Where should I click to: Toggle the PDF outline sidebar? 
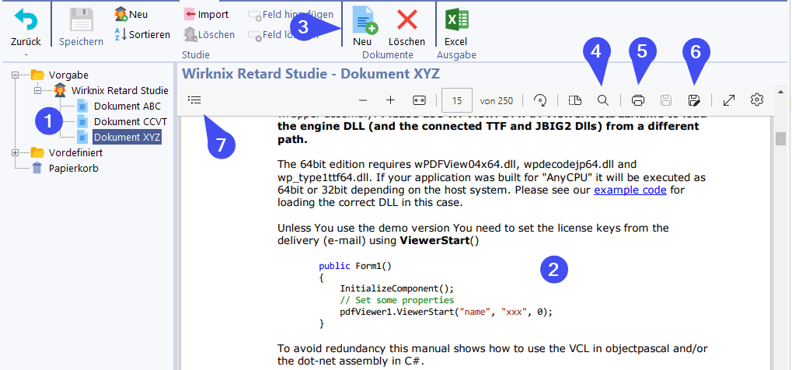[x=194, y=100]
